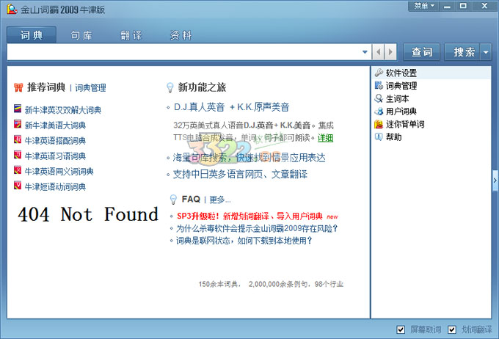499x339 pixels.
Task: Open the 详细 details link
Action: pos(325,138)
